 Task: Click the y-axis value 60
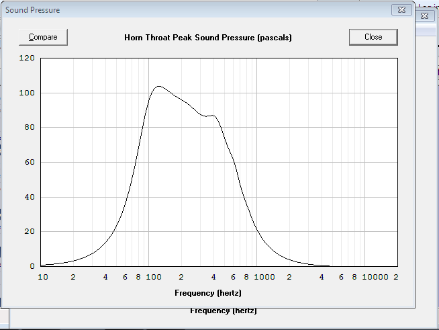click(30, 162)
